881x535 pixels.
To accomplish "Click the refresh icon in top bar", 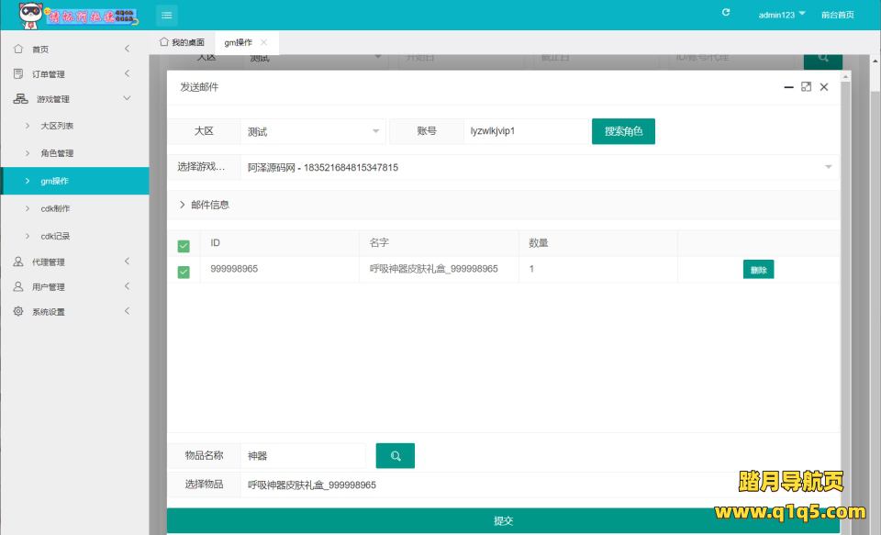I will pos(726,13).
